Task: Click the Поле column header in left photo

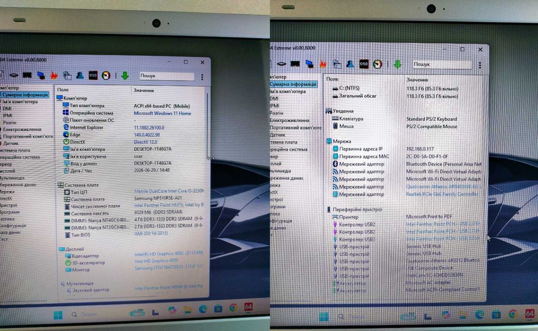Action: coord(63,89)
